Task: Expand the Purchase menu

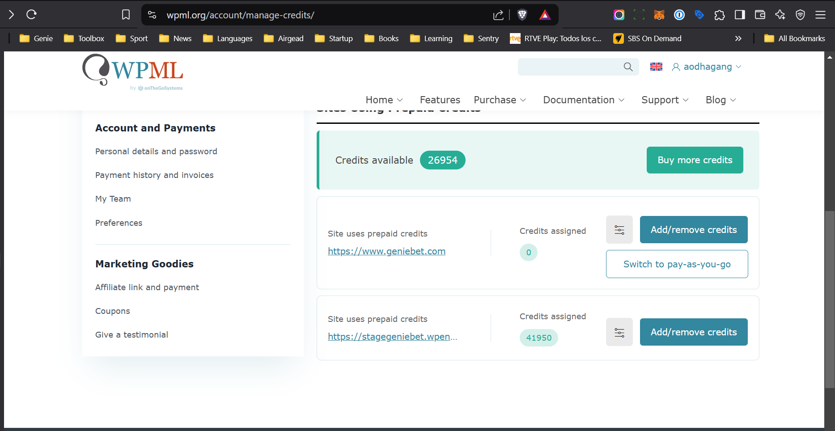Action: pyautogui.click(x=500, y=100)
